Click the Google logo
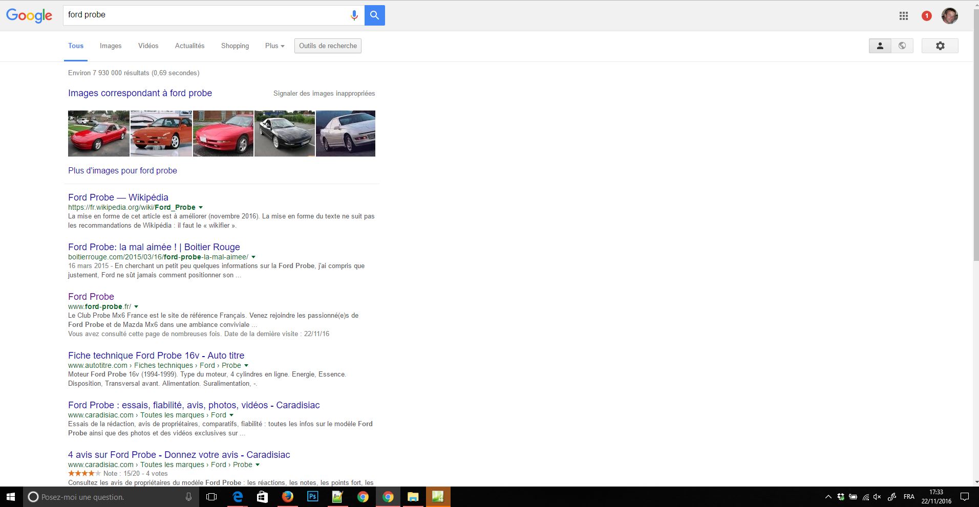Image resolution: width=979 pixels, height=507 pixels. pyautogui.click(x=29, y=15)
